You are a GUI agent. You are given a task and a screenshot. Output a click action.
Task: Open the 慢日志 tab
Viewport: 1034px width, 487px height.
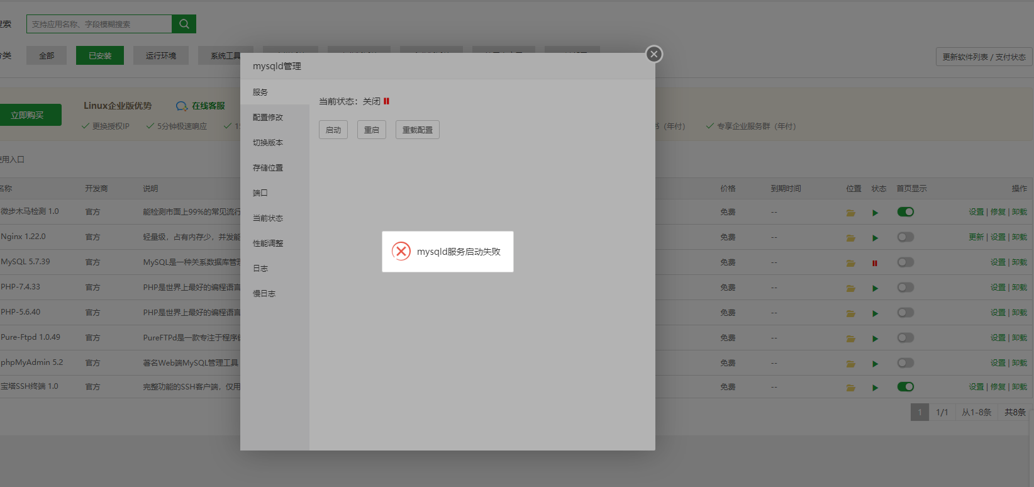(275, 293)
